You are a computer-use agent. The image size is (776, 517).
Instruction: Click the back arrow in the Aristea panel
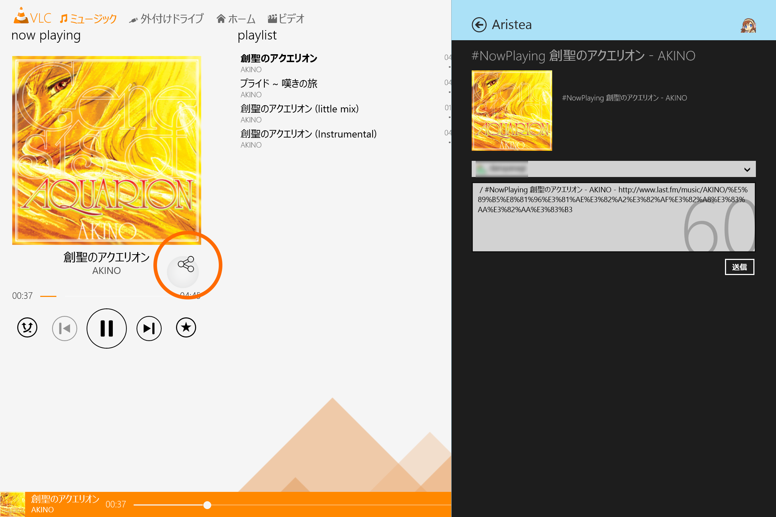[x=479, y=24]
